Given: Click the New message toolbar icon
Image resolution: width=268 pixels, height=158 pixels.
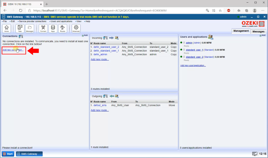Looking at the screenshot, I should pyautogui.click(x=20, y=28).
